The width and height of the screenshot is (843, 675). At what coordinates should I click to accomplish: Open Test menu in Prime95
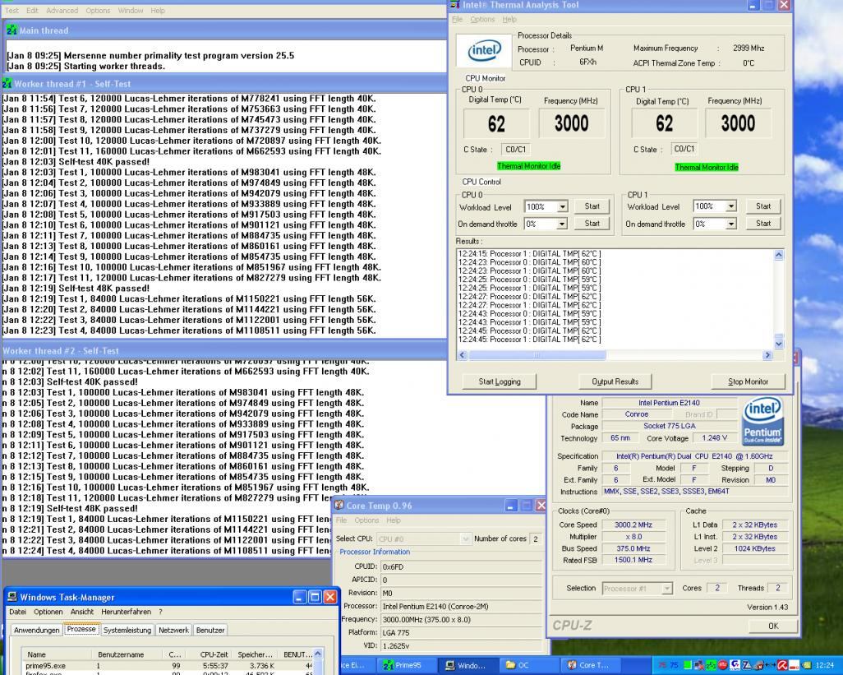pos(12,10)
